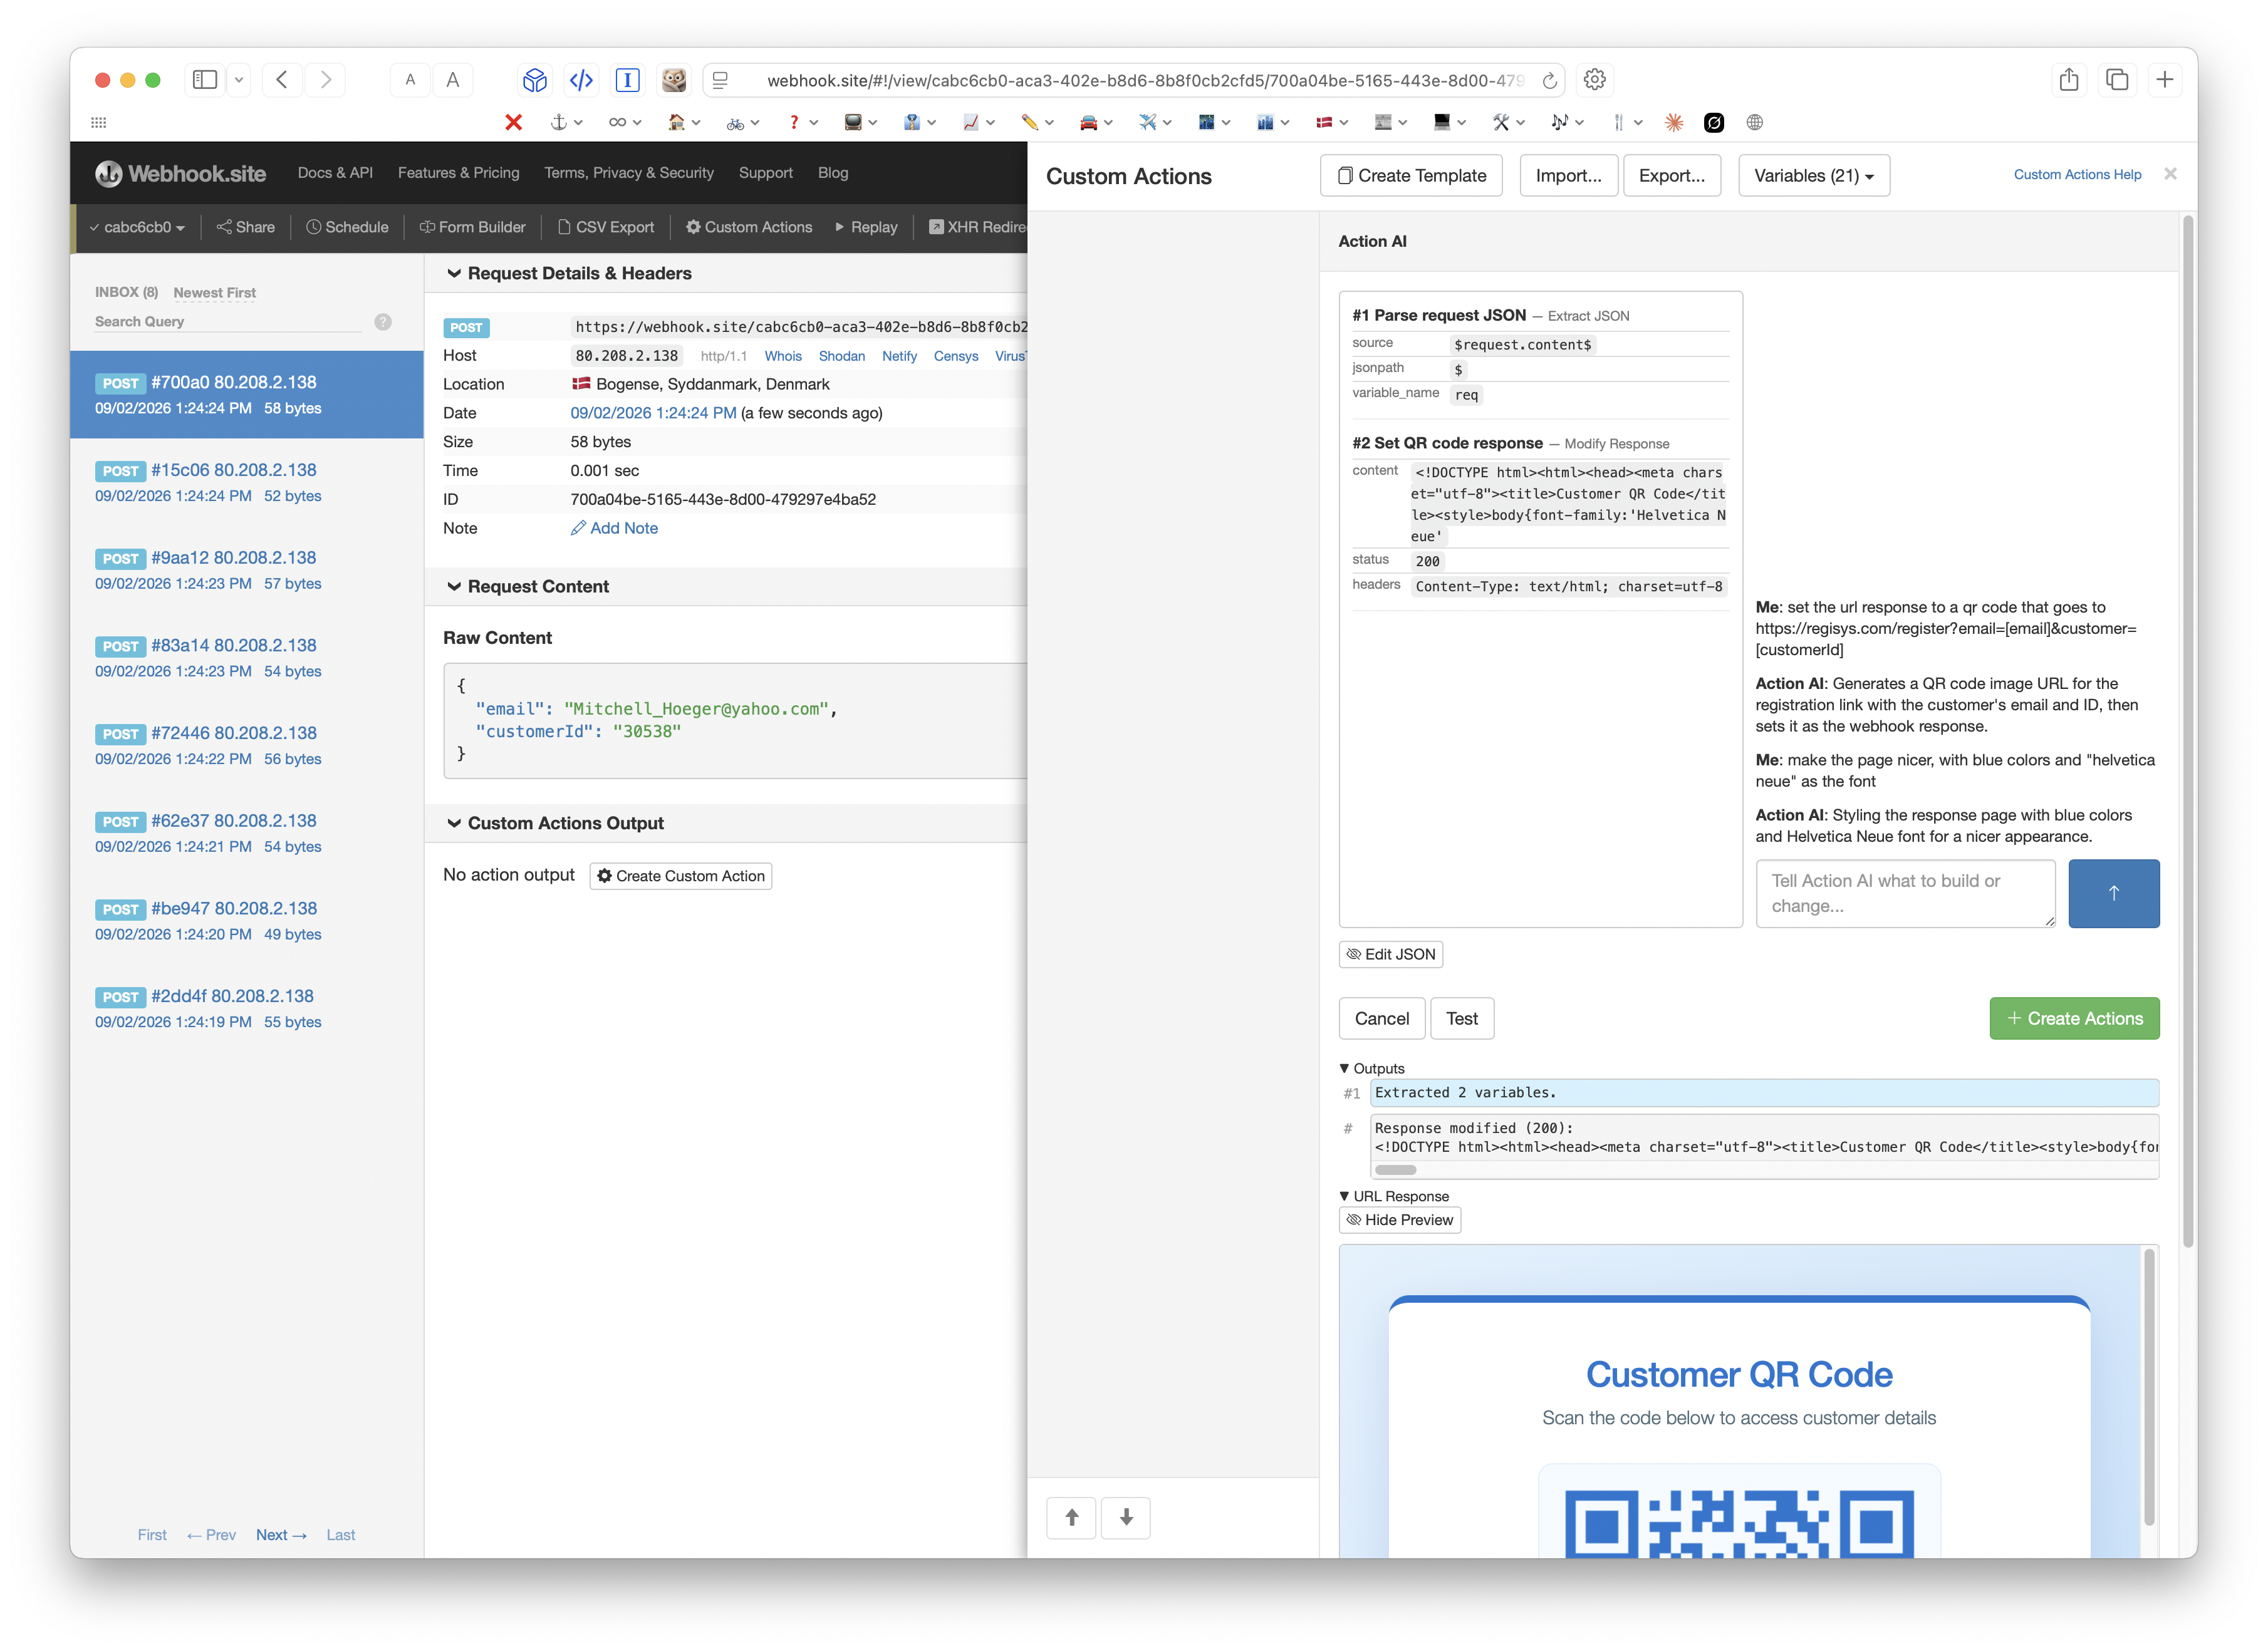Screen dimensions: 2268x1651
Task: Collapse Request Details & Headers section
Action: [x=568, y=273]
